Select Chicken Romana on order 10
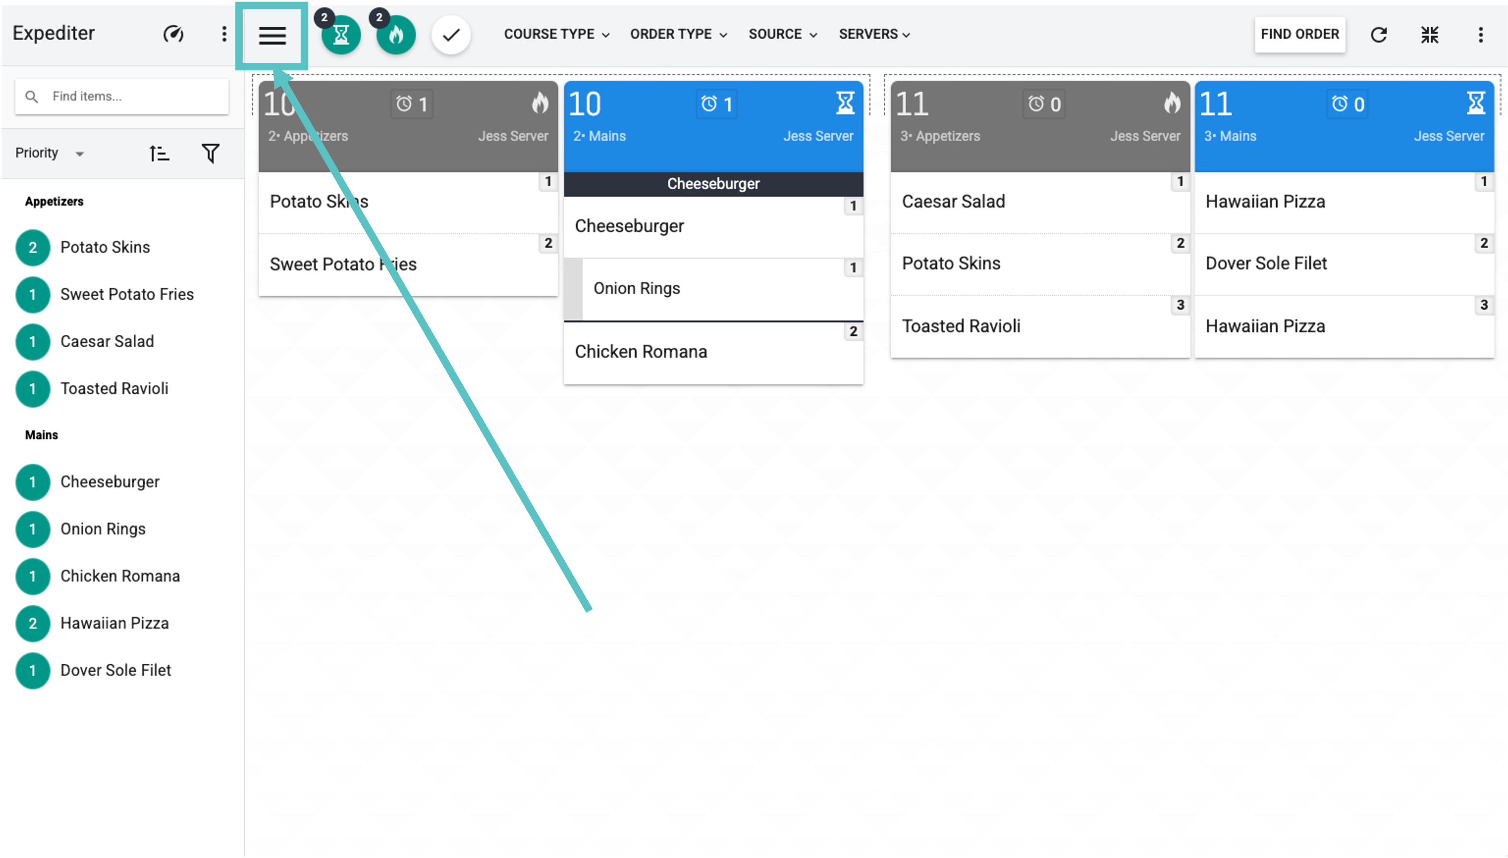1508x858 pixels. tap(642, 352)
